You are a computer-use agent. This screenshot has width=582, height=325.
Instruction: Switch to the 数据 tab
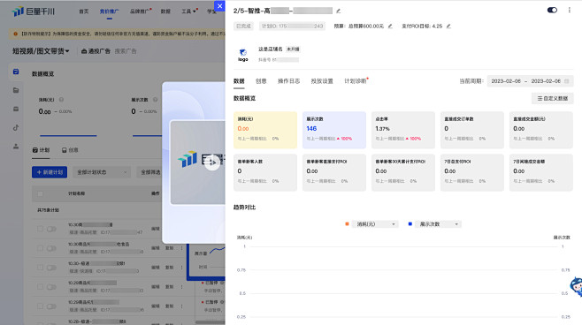[x=239, y=81]
